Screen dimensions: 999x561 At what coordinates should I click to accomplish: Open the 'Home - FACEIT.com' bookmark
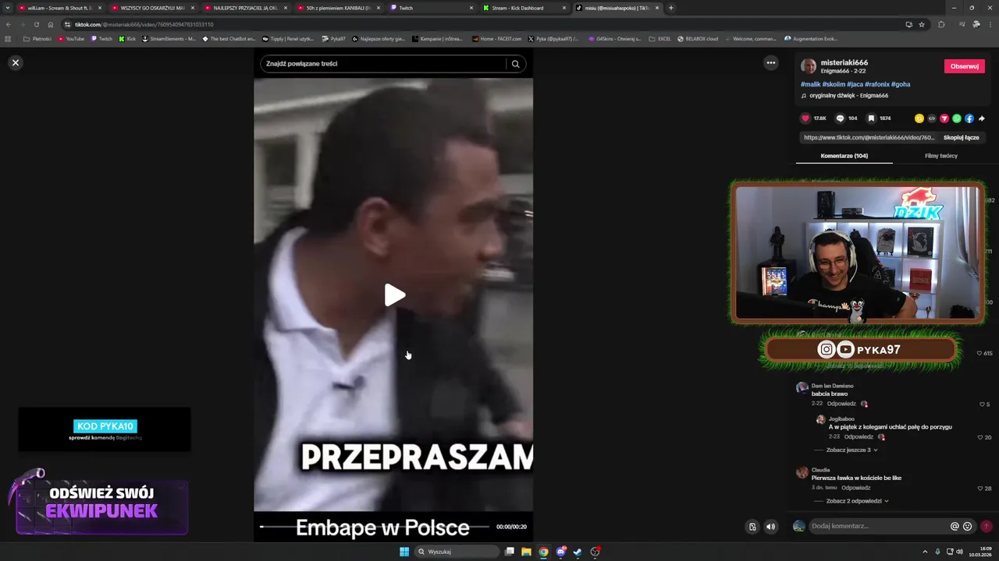[x=496, y=38]
